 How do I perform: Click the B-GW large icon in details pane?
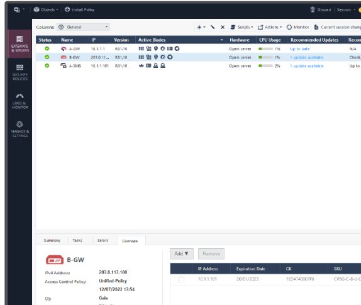coord(55,260)
